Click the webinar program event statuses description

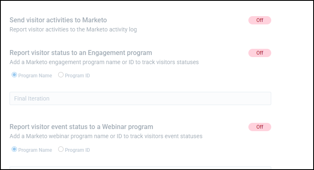point(105,136)
